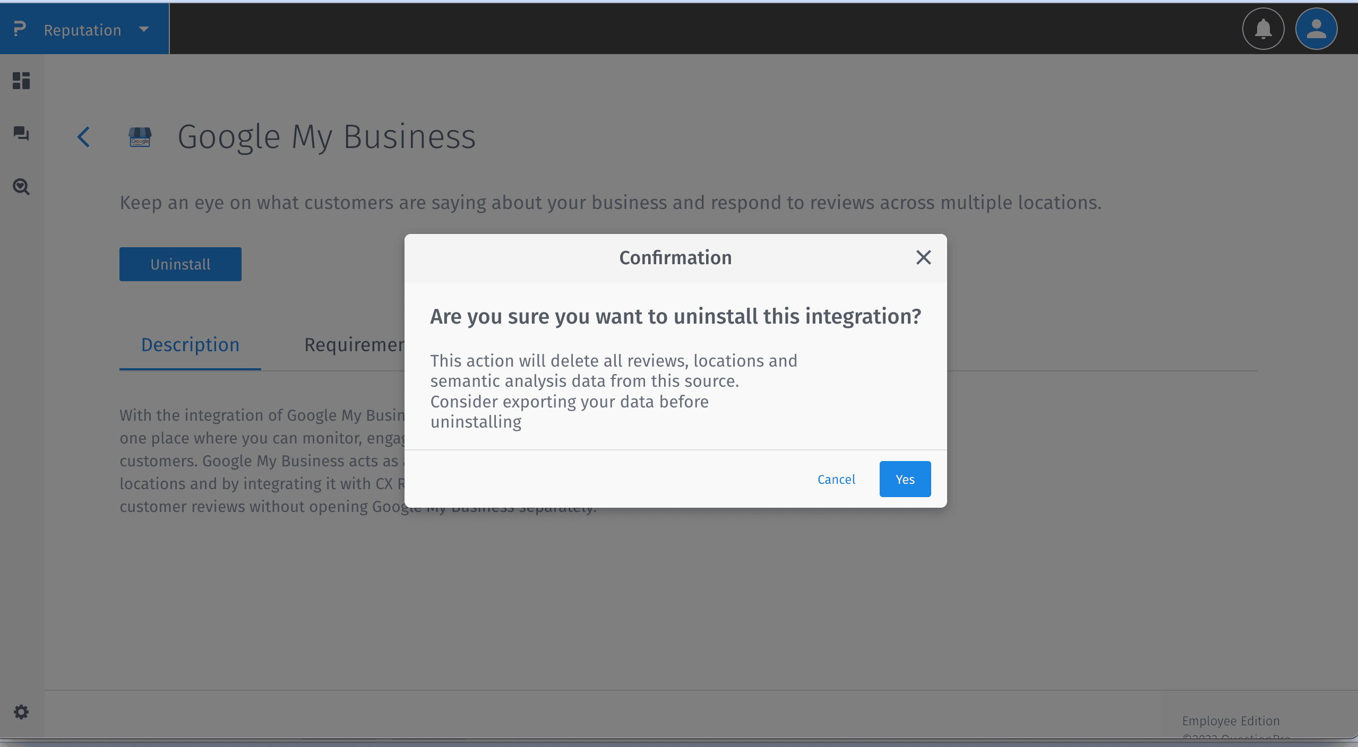The height and width of the screenshot is (747, 1358).
Task: Open the user profile avatar menu
Action: click(x=1316, y=29)
